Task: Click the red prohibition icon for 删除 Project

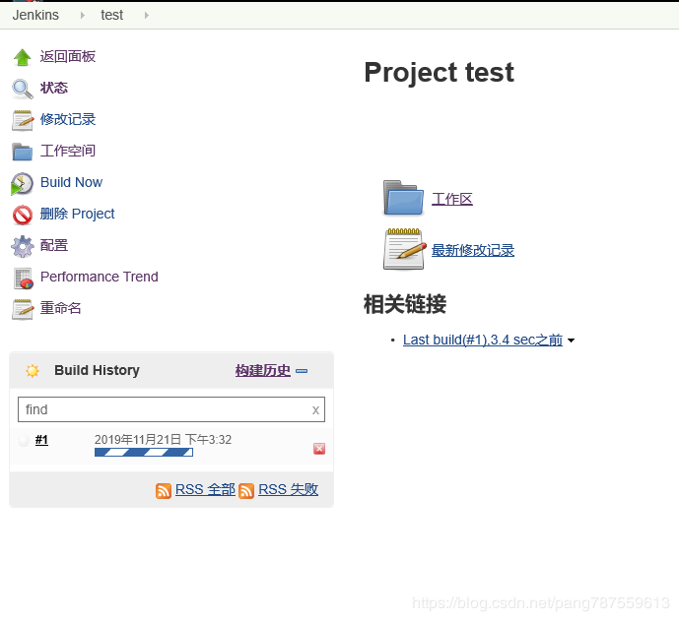Action: point(22,215)
